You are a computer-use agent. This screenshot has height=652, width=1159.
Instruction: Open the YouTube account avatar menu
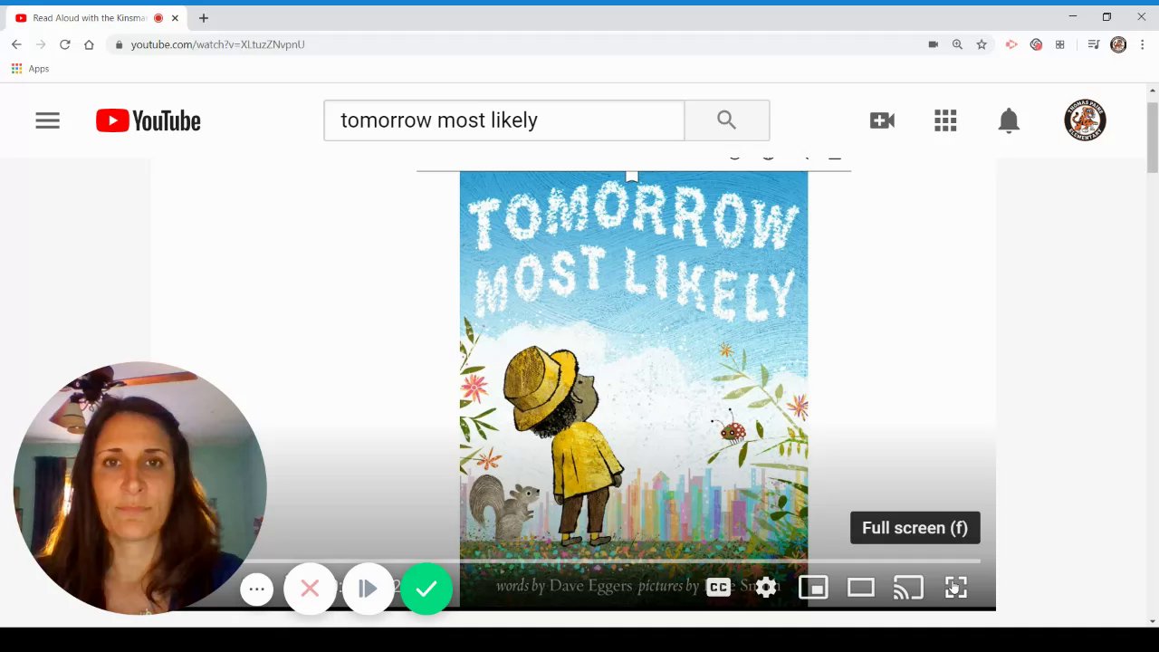(x=1085, y=120)
